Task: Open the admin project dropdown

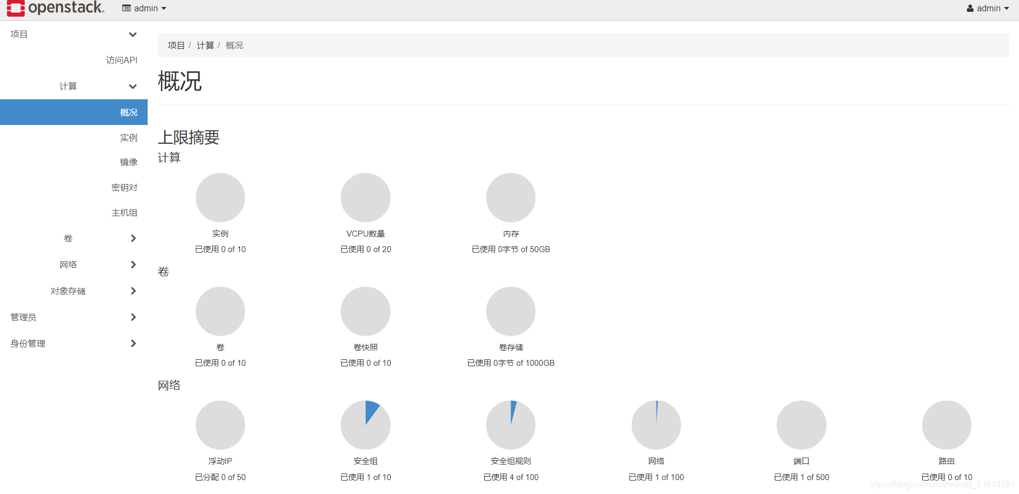Action: pyautogui.click(x=144, y=9)
